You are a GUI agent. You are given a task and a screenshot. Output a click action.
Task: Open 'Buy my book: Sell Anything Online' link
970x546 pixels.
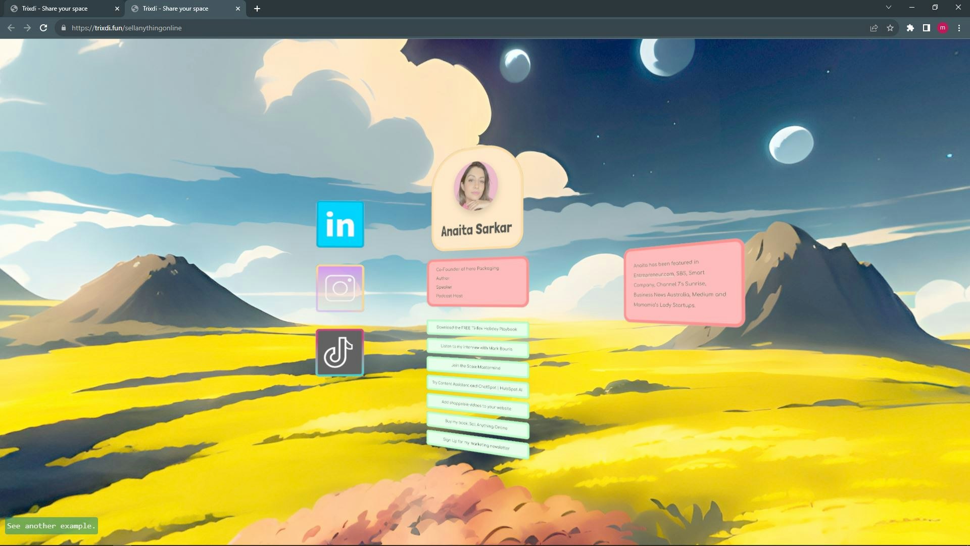477,425
